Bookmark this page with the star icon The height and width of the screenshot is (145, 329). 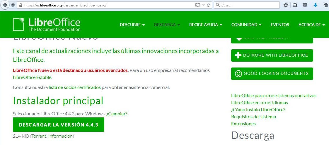(x=286, y=5)
